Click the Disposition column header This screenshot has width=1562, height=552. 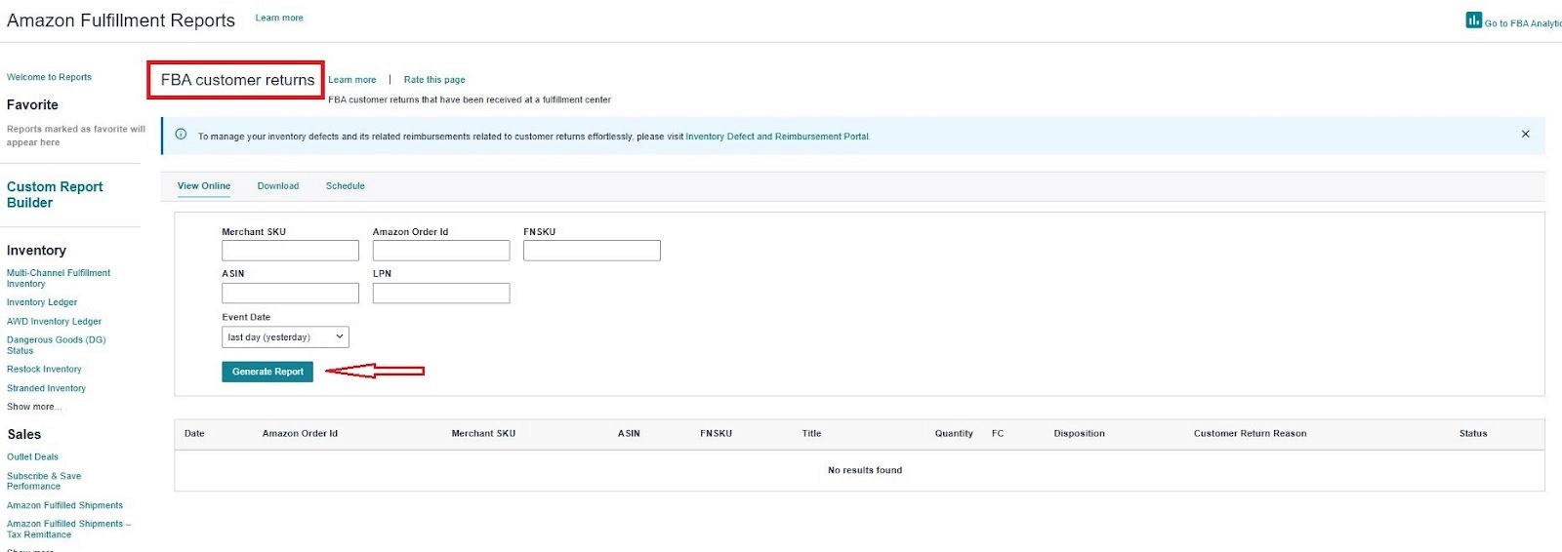tap(1079, 433)
